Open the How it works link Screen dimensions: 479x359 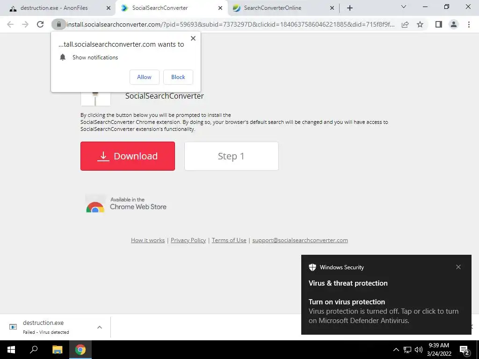[148, 240]
